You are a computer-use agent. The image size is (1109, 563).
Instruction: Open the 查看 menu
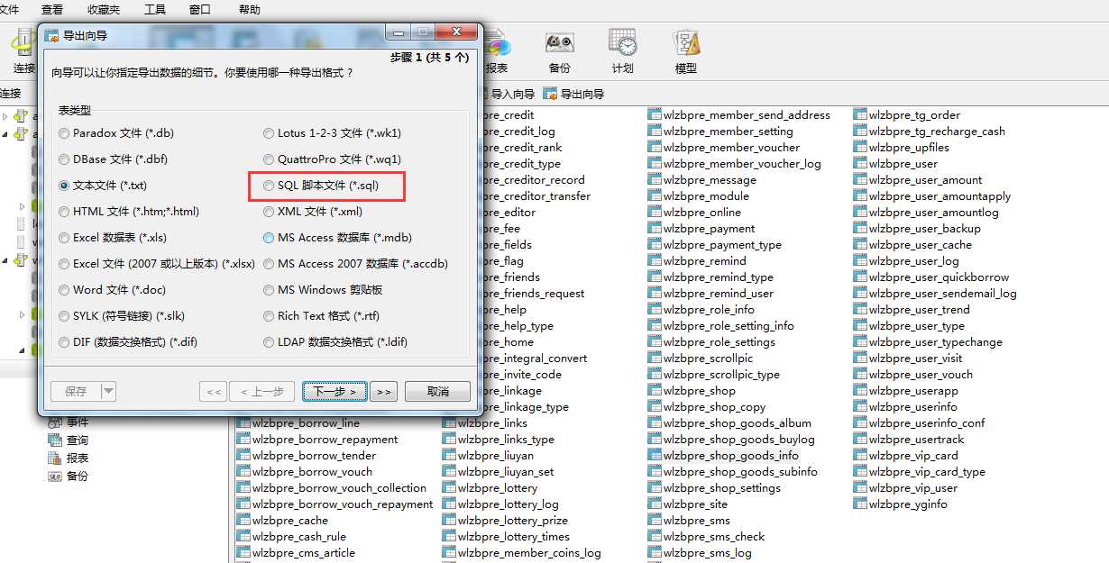coord(52,9)
